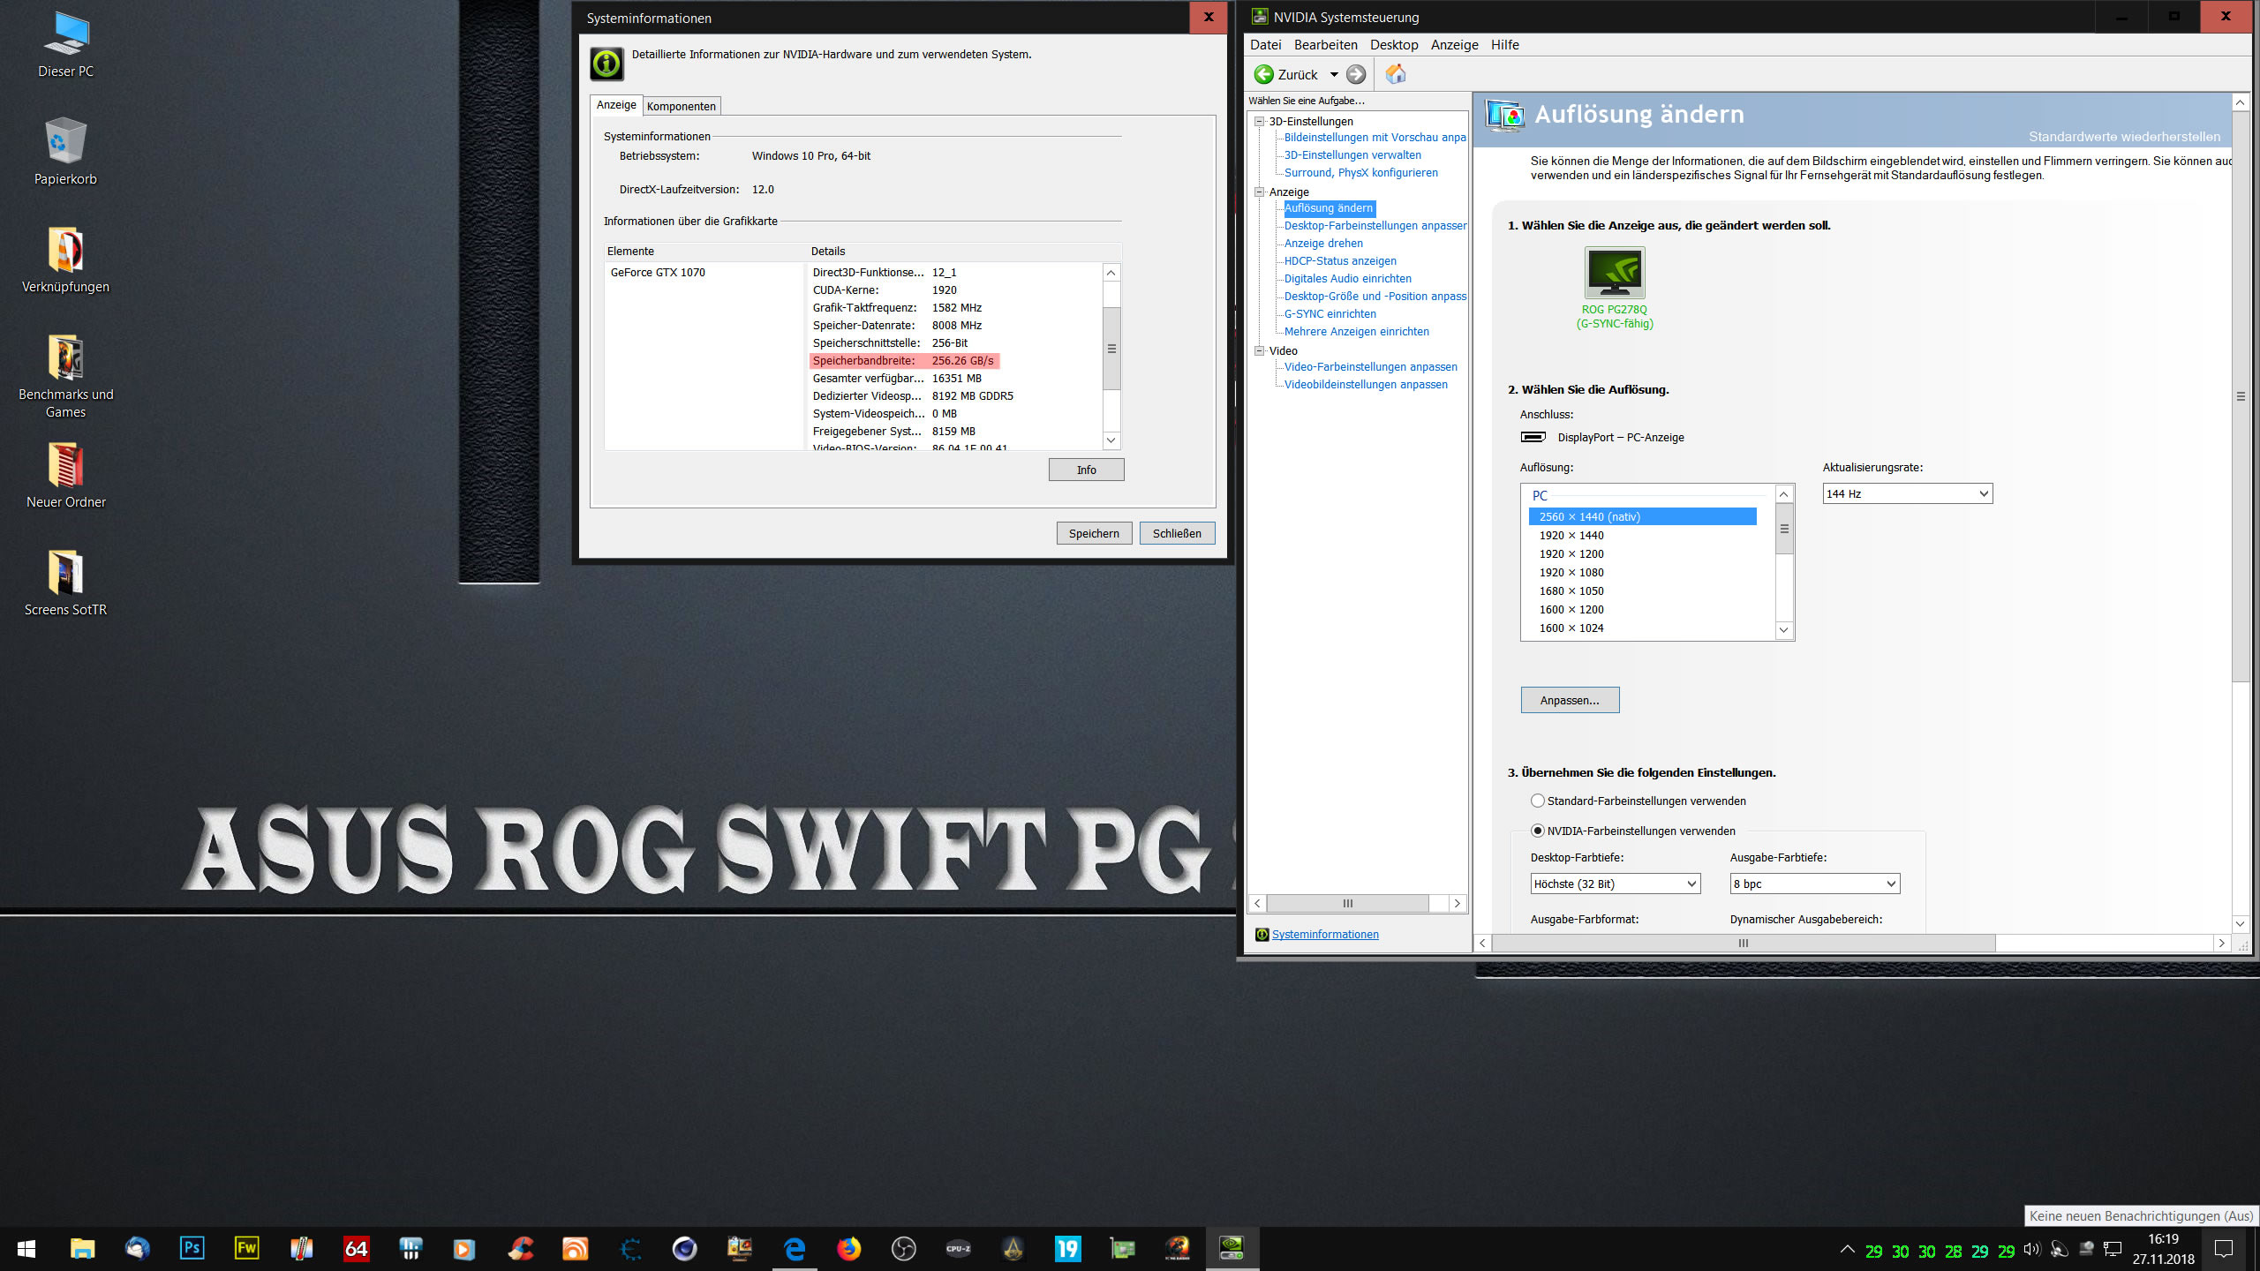
Task: Click the Speichern button
Action: tap(1093, 533)
